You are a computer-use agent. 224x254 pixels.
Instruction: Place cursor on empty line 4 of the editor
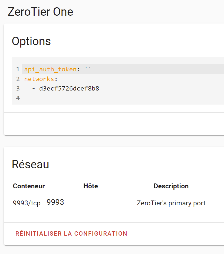123,98
